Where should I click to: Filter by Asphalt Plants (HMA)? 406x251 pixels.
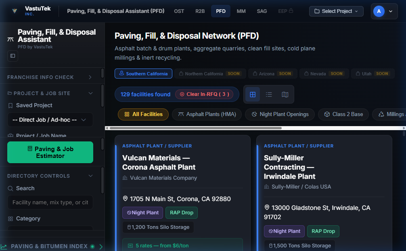coord(207,114)
